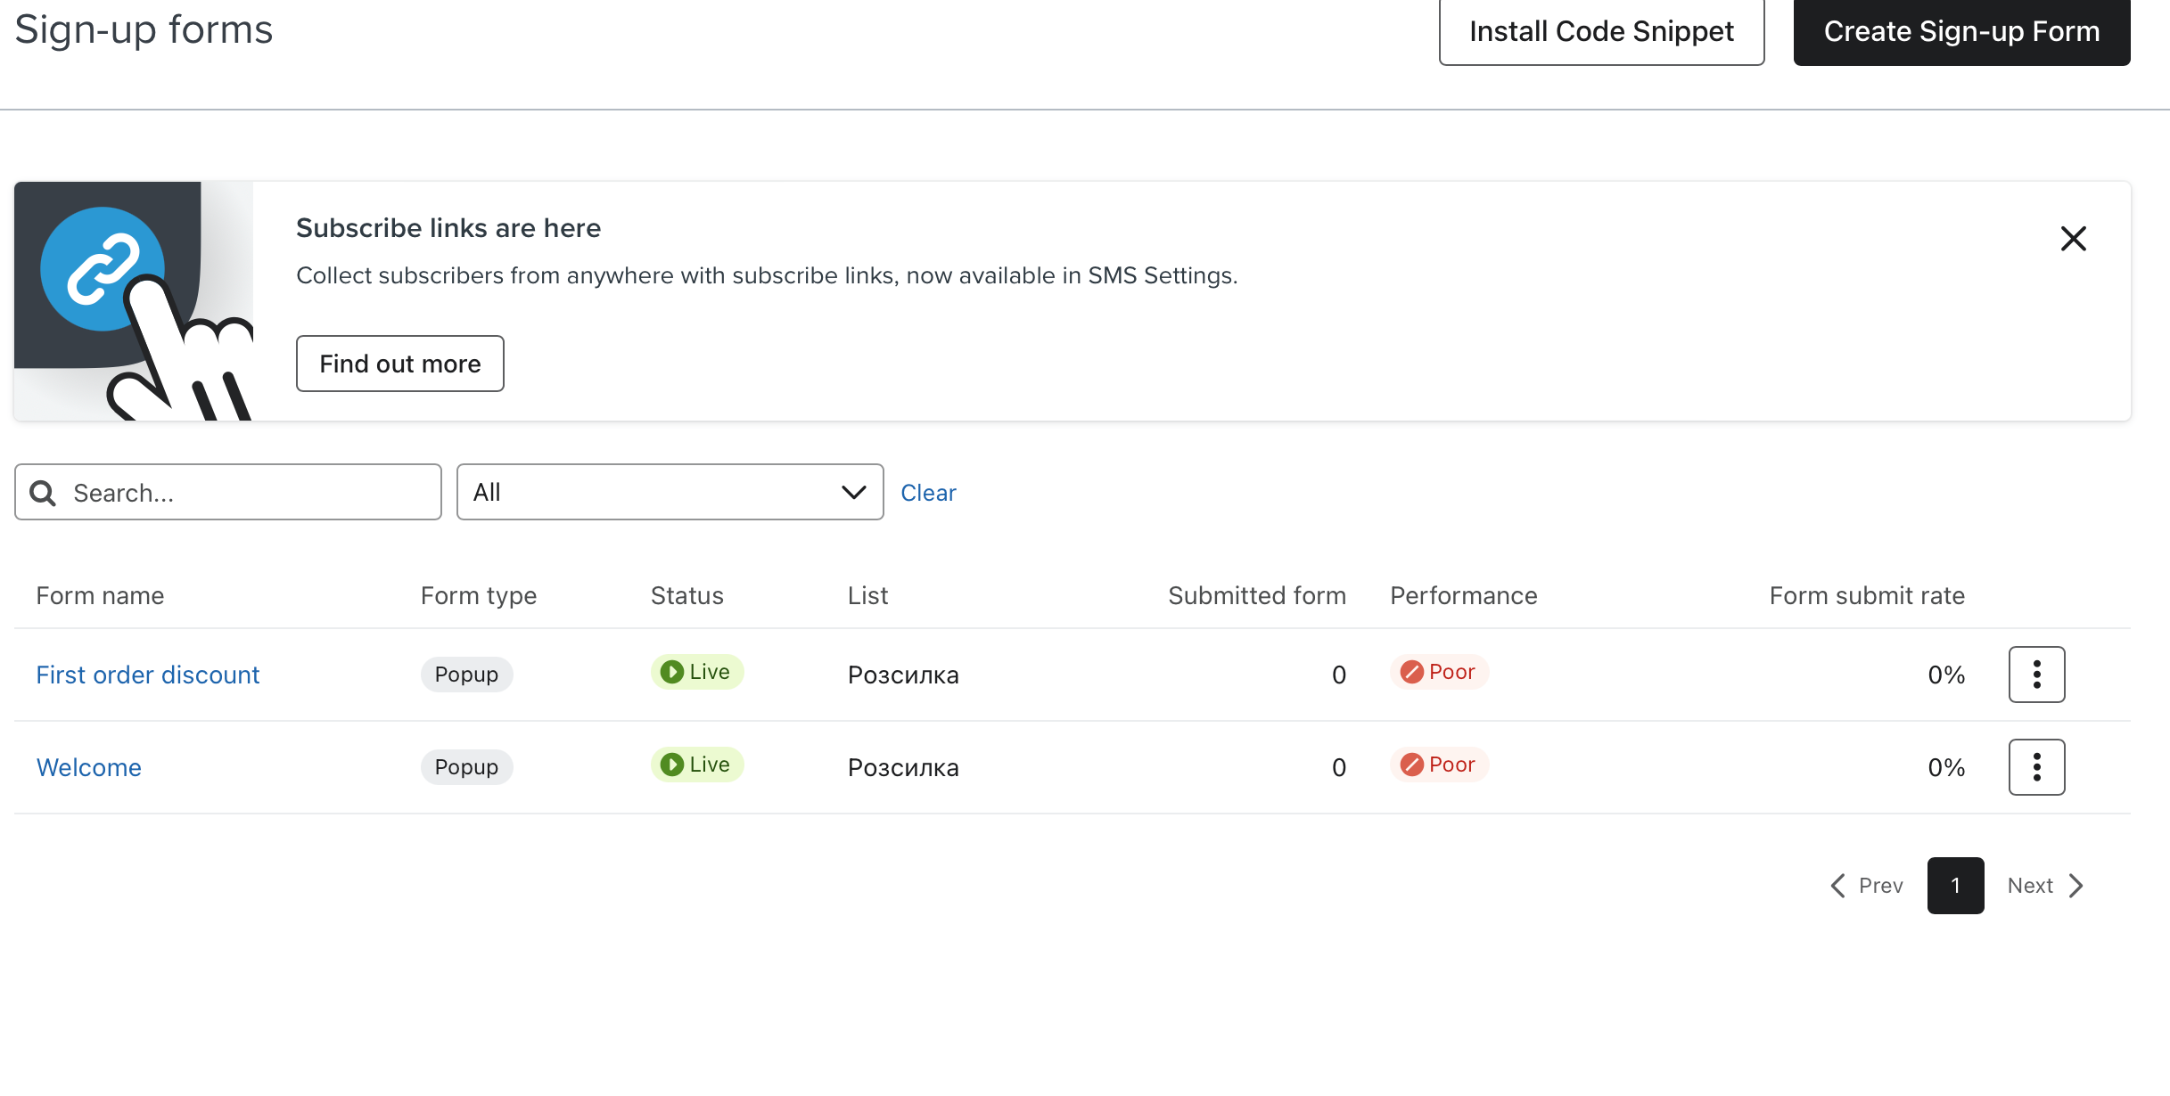Screen dimensions: 2170x1096
Task: Click Live status badge of First order discount
Action: 697,672
